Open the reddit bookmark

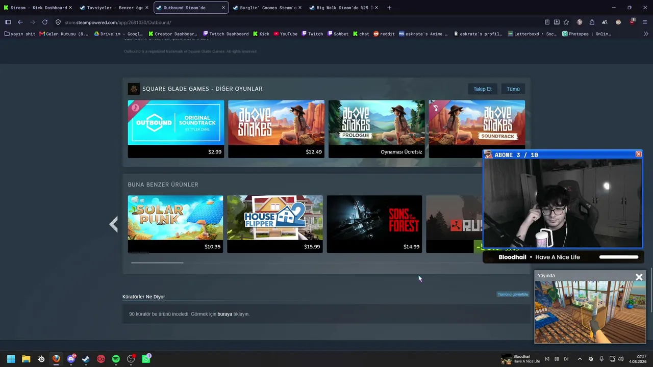pyautogui.click(x=384, y=34)
